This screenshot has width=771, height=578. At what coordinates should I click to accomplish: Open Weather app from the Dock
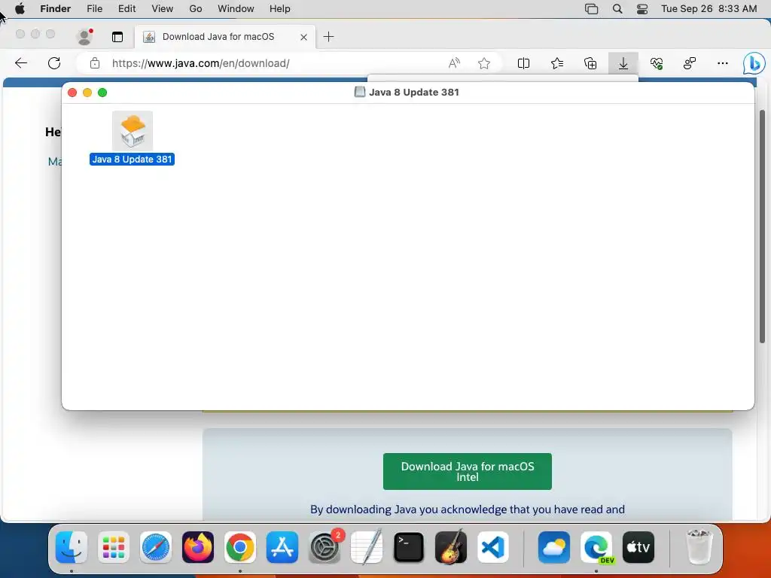(x=554, y=547)
